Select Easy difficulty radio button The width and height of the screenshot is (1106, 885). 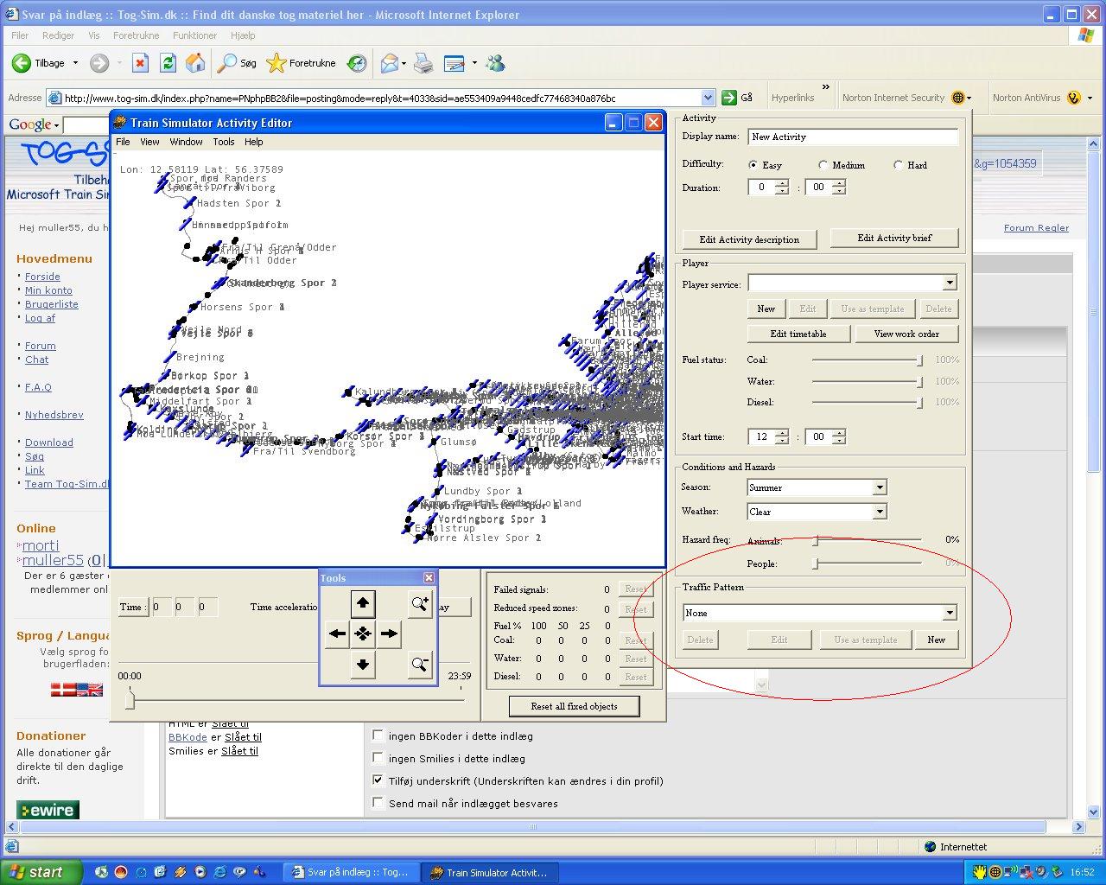point(753,164)
